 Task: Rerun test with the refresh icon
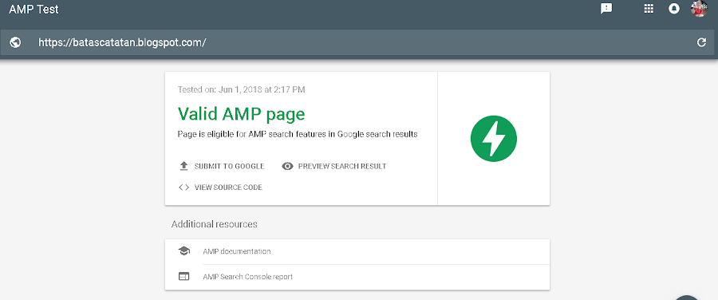(701, 42)
